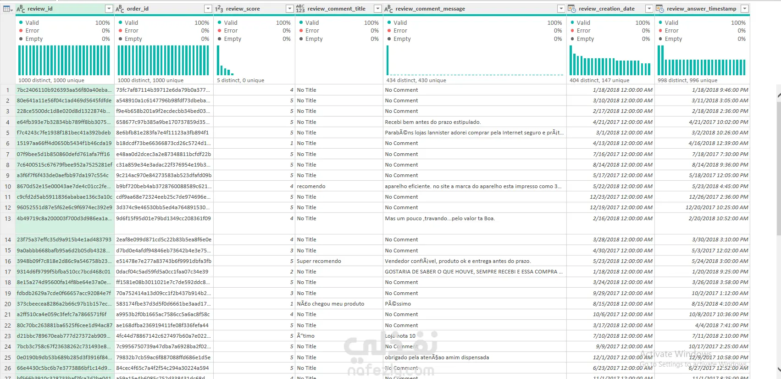Open the filter dropdown for review_answer_timestamp
Image resolution: width=781 pixels, height=379 pixels.
tap(745, 9)
